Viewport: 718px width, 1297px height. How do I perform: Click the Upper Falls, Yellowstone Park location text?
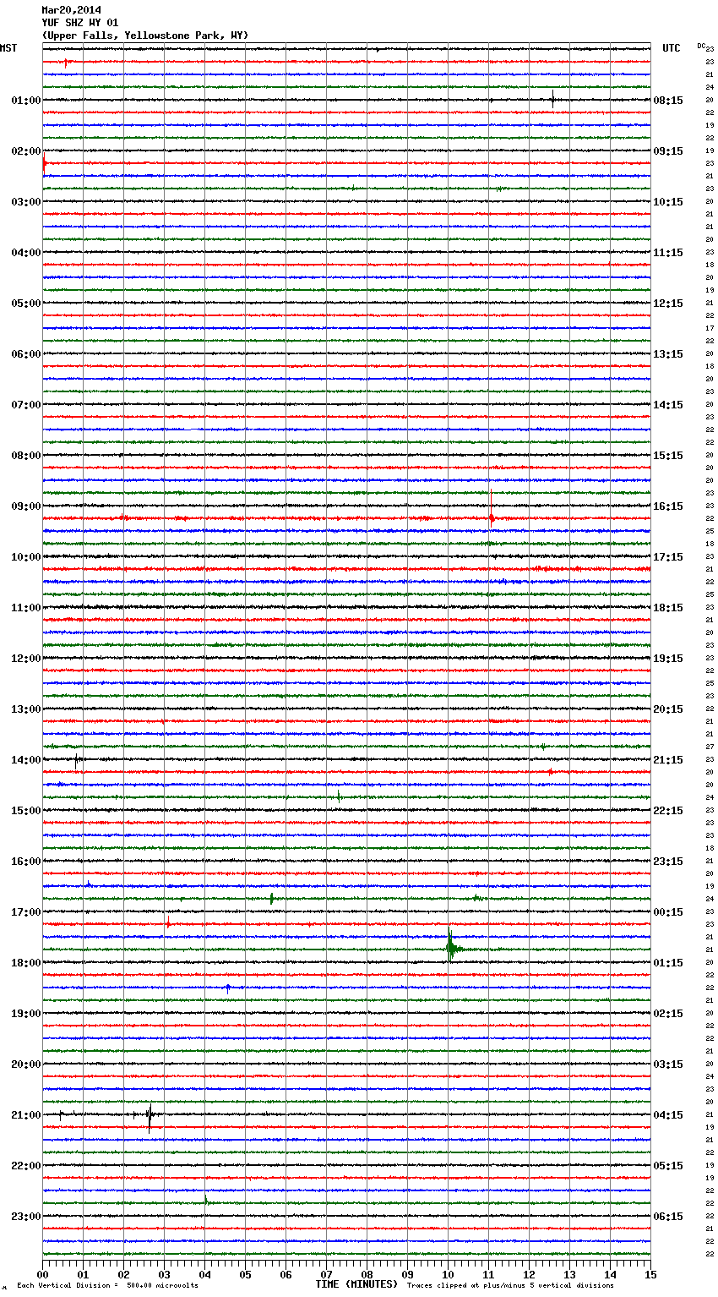coord(144,36)
